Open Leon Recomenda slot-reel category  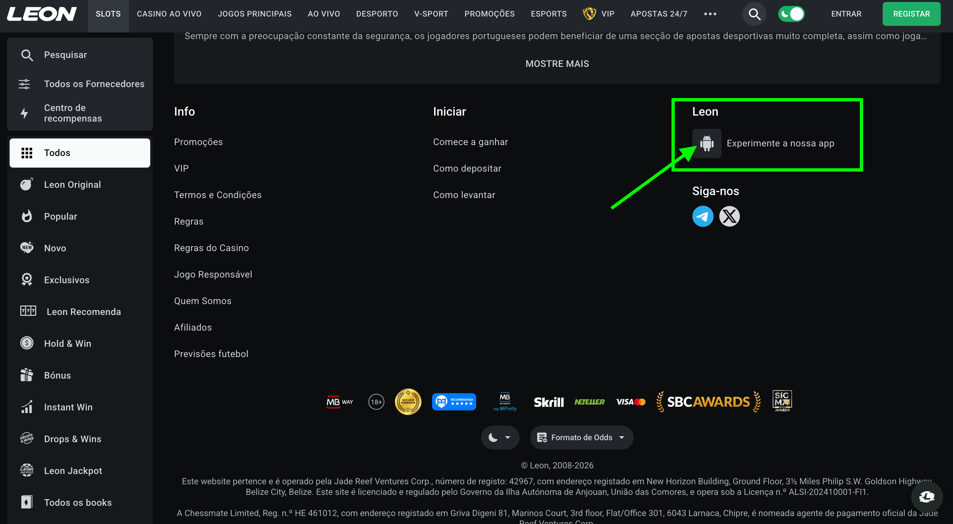tap(80, 311)
